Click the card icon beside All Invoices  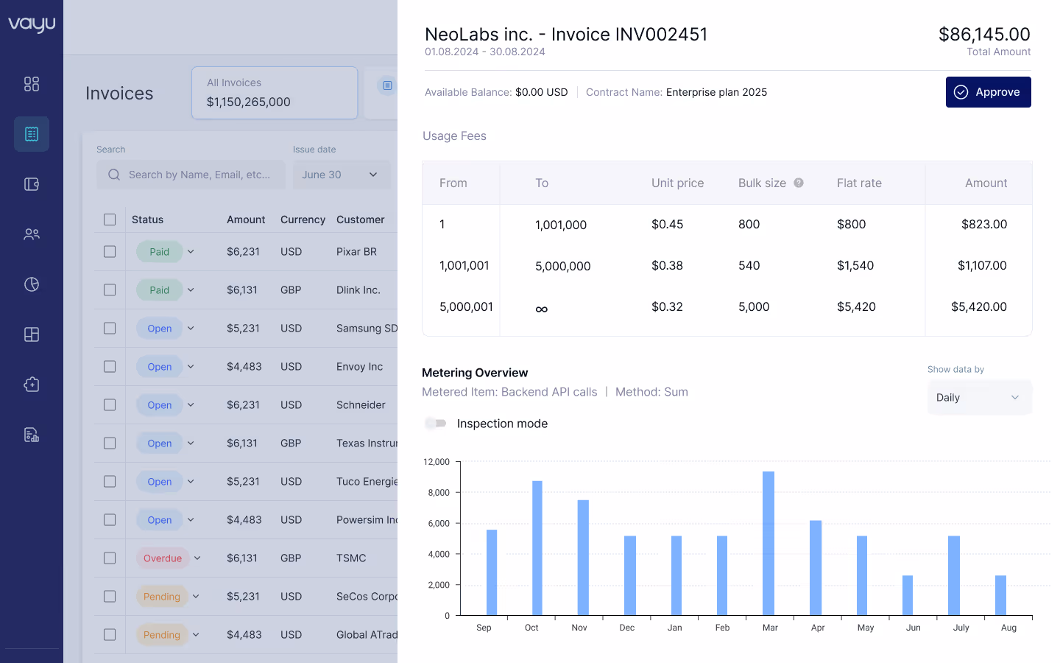tap(387, 85)
